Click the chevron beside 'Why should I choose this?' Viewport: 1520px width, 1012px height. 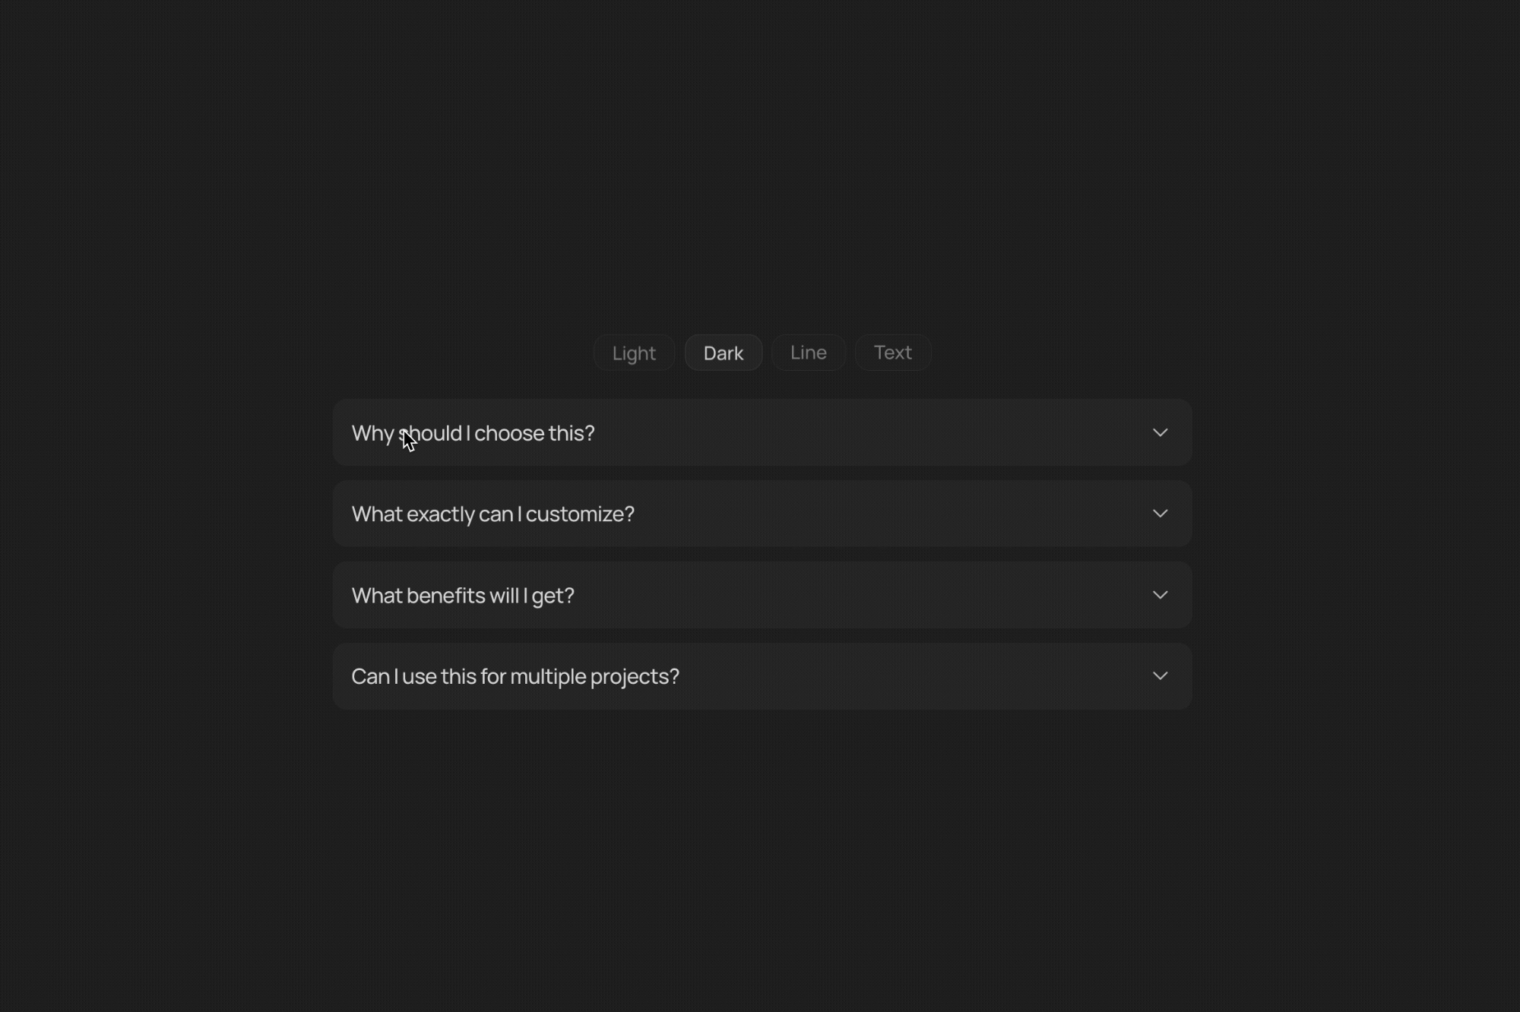point(1160,432)
